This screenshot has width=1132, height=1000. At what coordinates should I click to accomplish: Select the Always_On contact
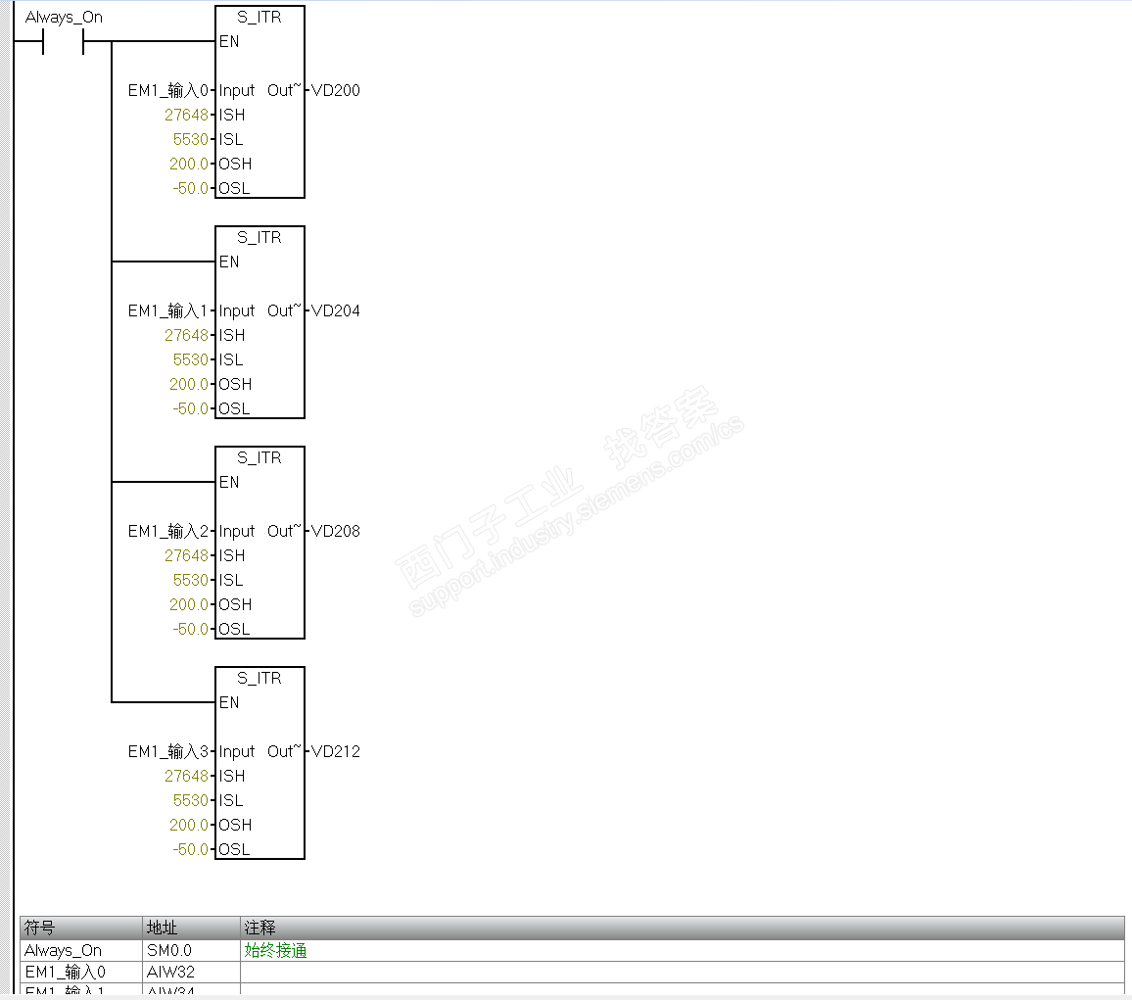(x=64, y=43)
